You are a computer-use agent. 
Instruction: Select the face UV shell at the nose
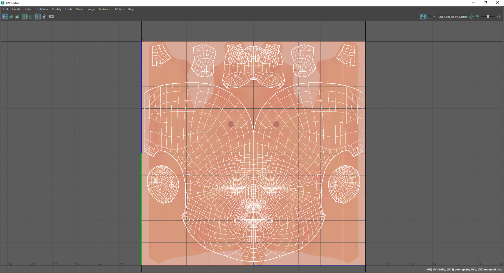point(253,206)
